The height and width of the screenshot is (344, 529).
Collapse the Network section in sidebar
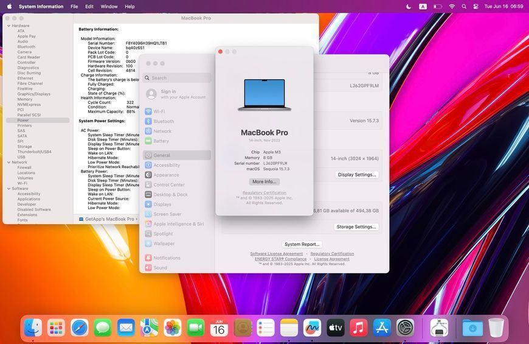9,162
